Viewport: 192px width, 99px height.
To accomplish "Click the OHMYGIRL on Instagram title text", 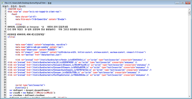I will (38, 27).
